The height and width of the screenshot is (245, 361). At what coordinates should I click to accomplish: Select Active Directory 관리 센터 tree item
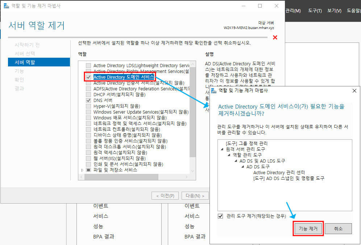(279, 172)
